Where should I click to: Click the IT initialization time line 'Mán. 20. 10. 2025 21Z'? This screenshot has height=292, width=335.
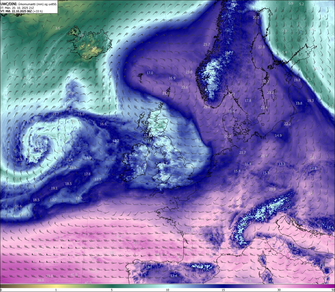click(x=19, y=8)
